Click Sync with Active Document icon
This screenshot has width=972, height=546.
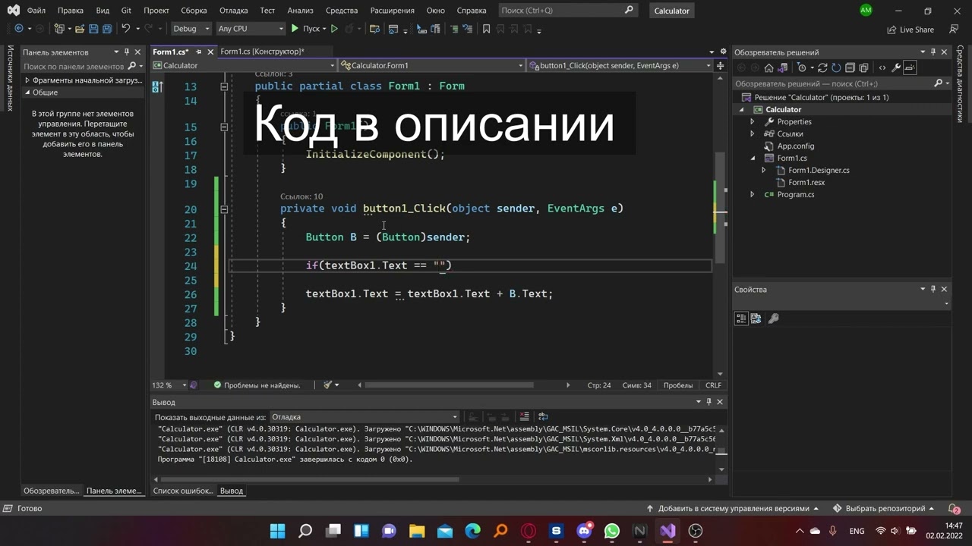click(822, 68)
